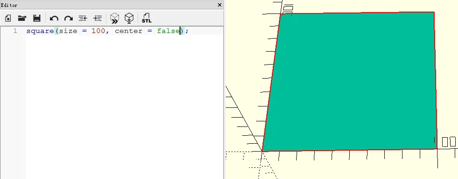Select line number 1 in the gutter
The image size is (458, 179).
pyautogui.click(x=15, y=31)
